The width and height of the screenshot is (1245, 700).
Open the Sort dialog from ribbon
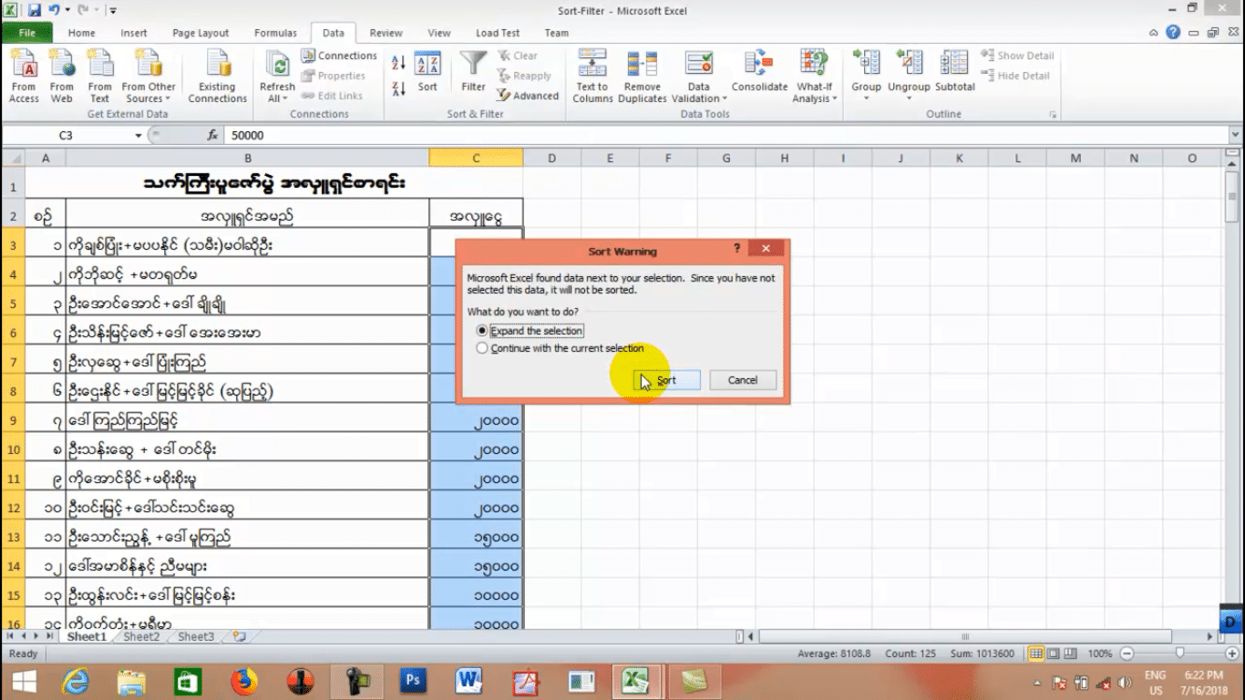(427, 73)
